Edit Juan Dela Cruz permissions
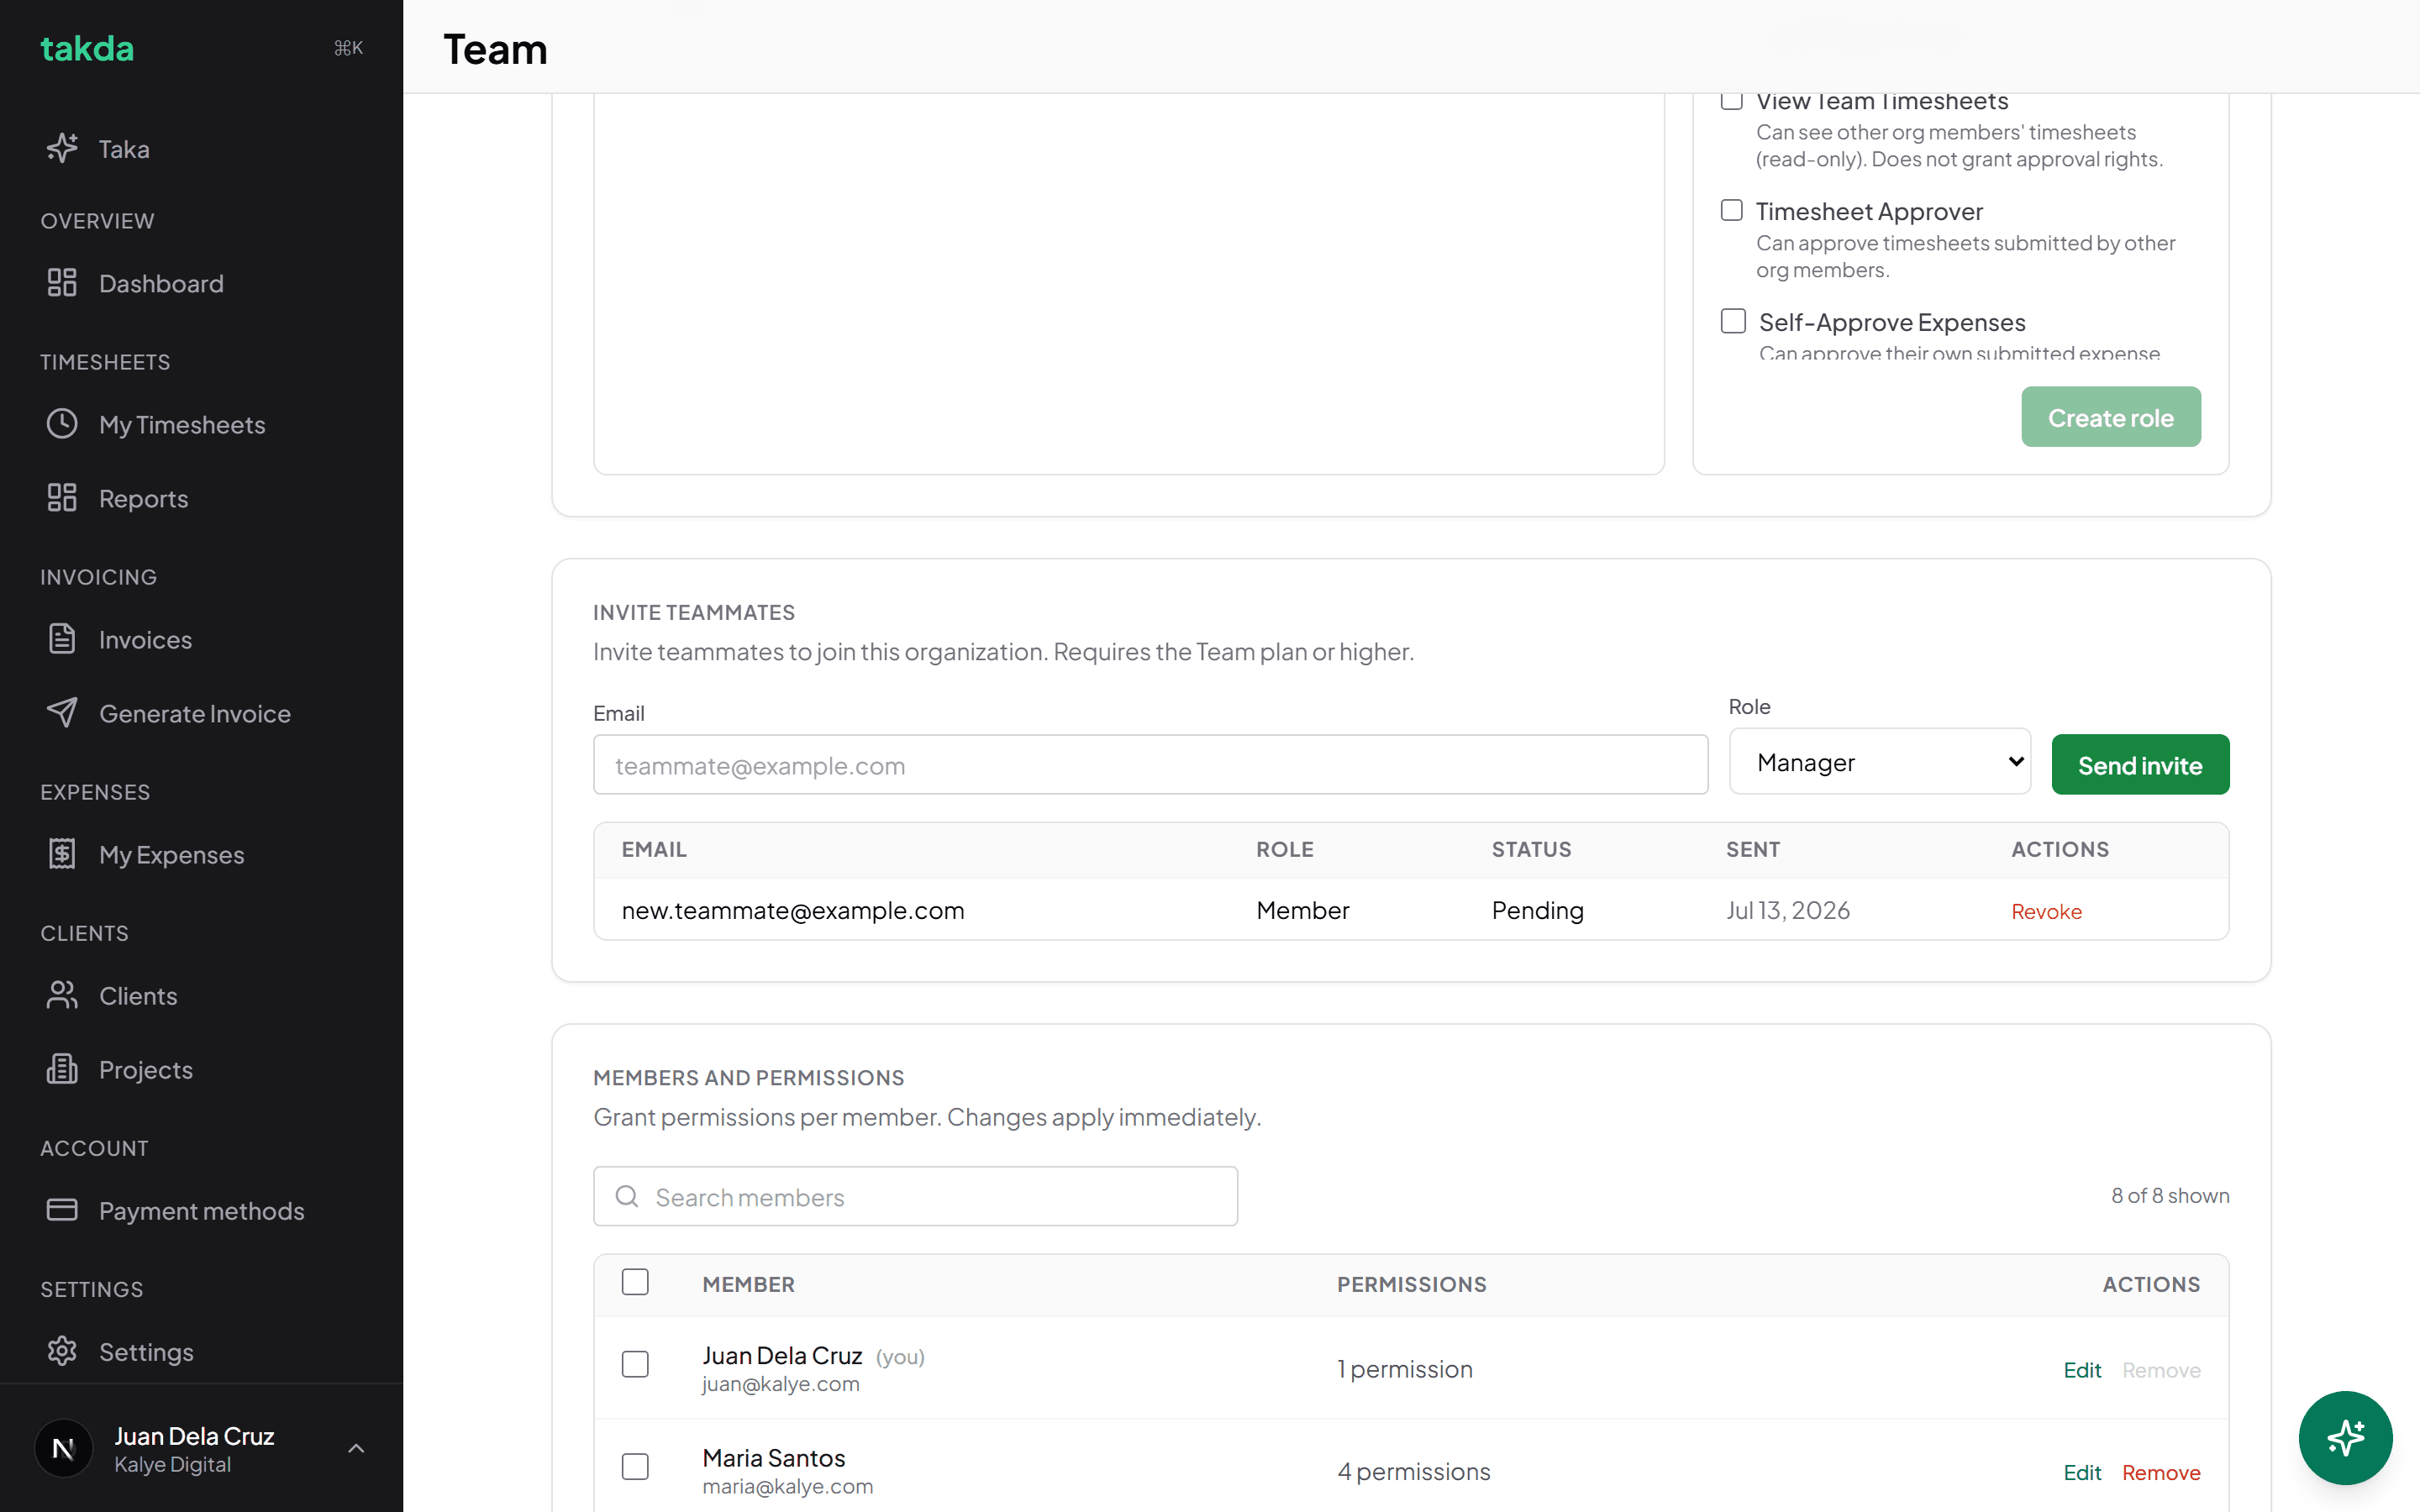The image size is (2420, 1512). [x=2082, y=1370]
